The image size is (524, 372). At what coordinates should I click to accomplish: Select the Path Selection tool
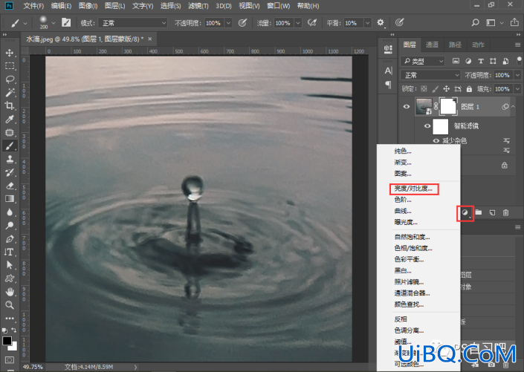coord(10,265)
